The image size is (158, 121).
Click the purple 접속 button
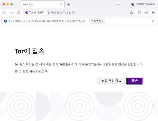(x=135, y=81)
